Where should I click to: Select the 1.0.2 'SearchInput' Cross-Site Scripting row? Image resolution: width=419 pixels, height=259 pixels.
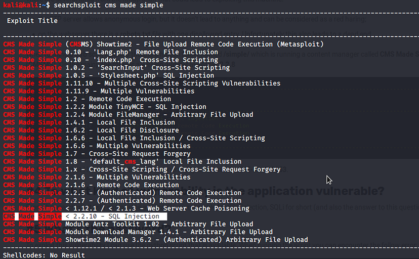click(116, 68)
